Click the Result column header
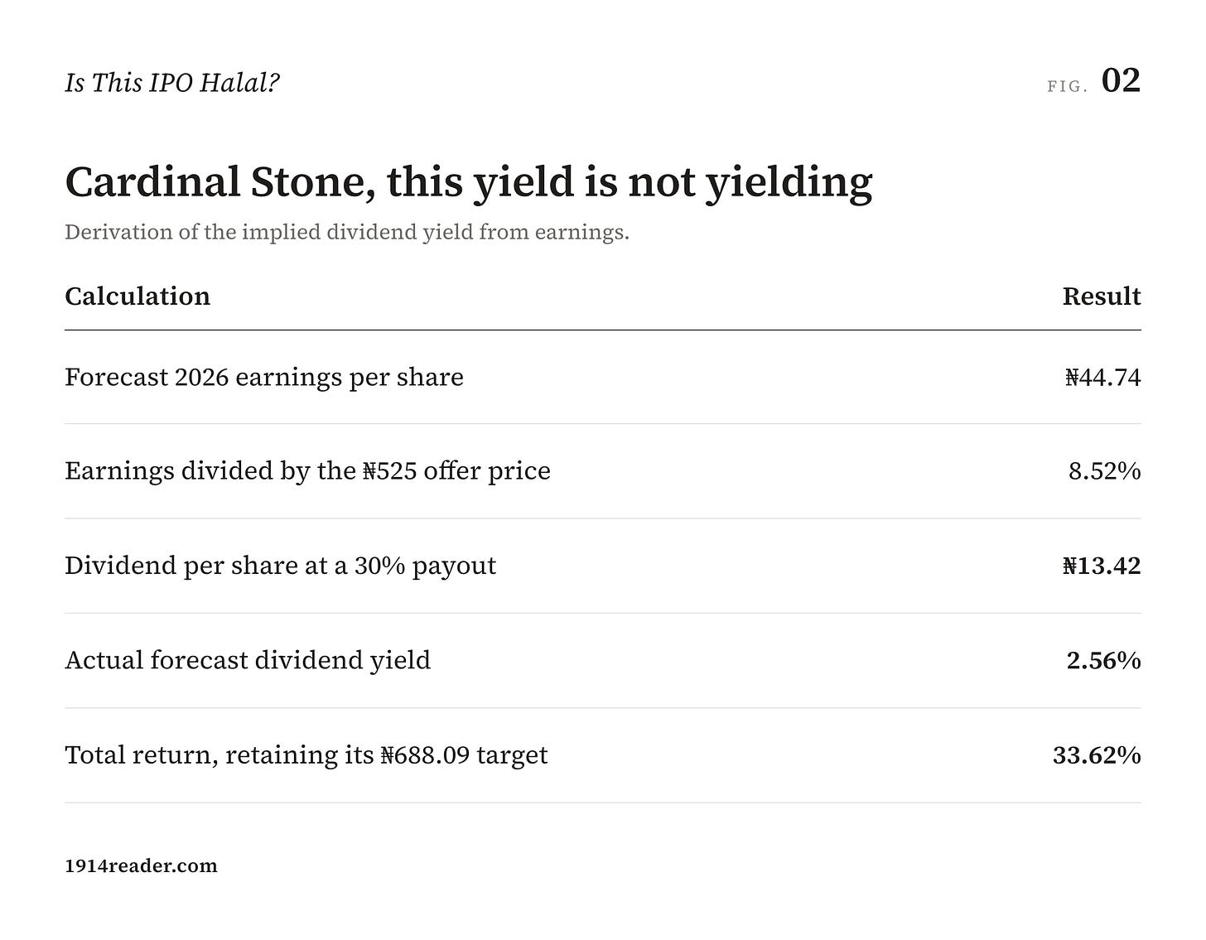Screen dimensions: 1206x940 point(1102,296)
